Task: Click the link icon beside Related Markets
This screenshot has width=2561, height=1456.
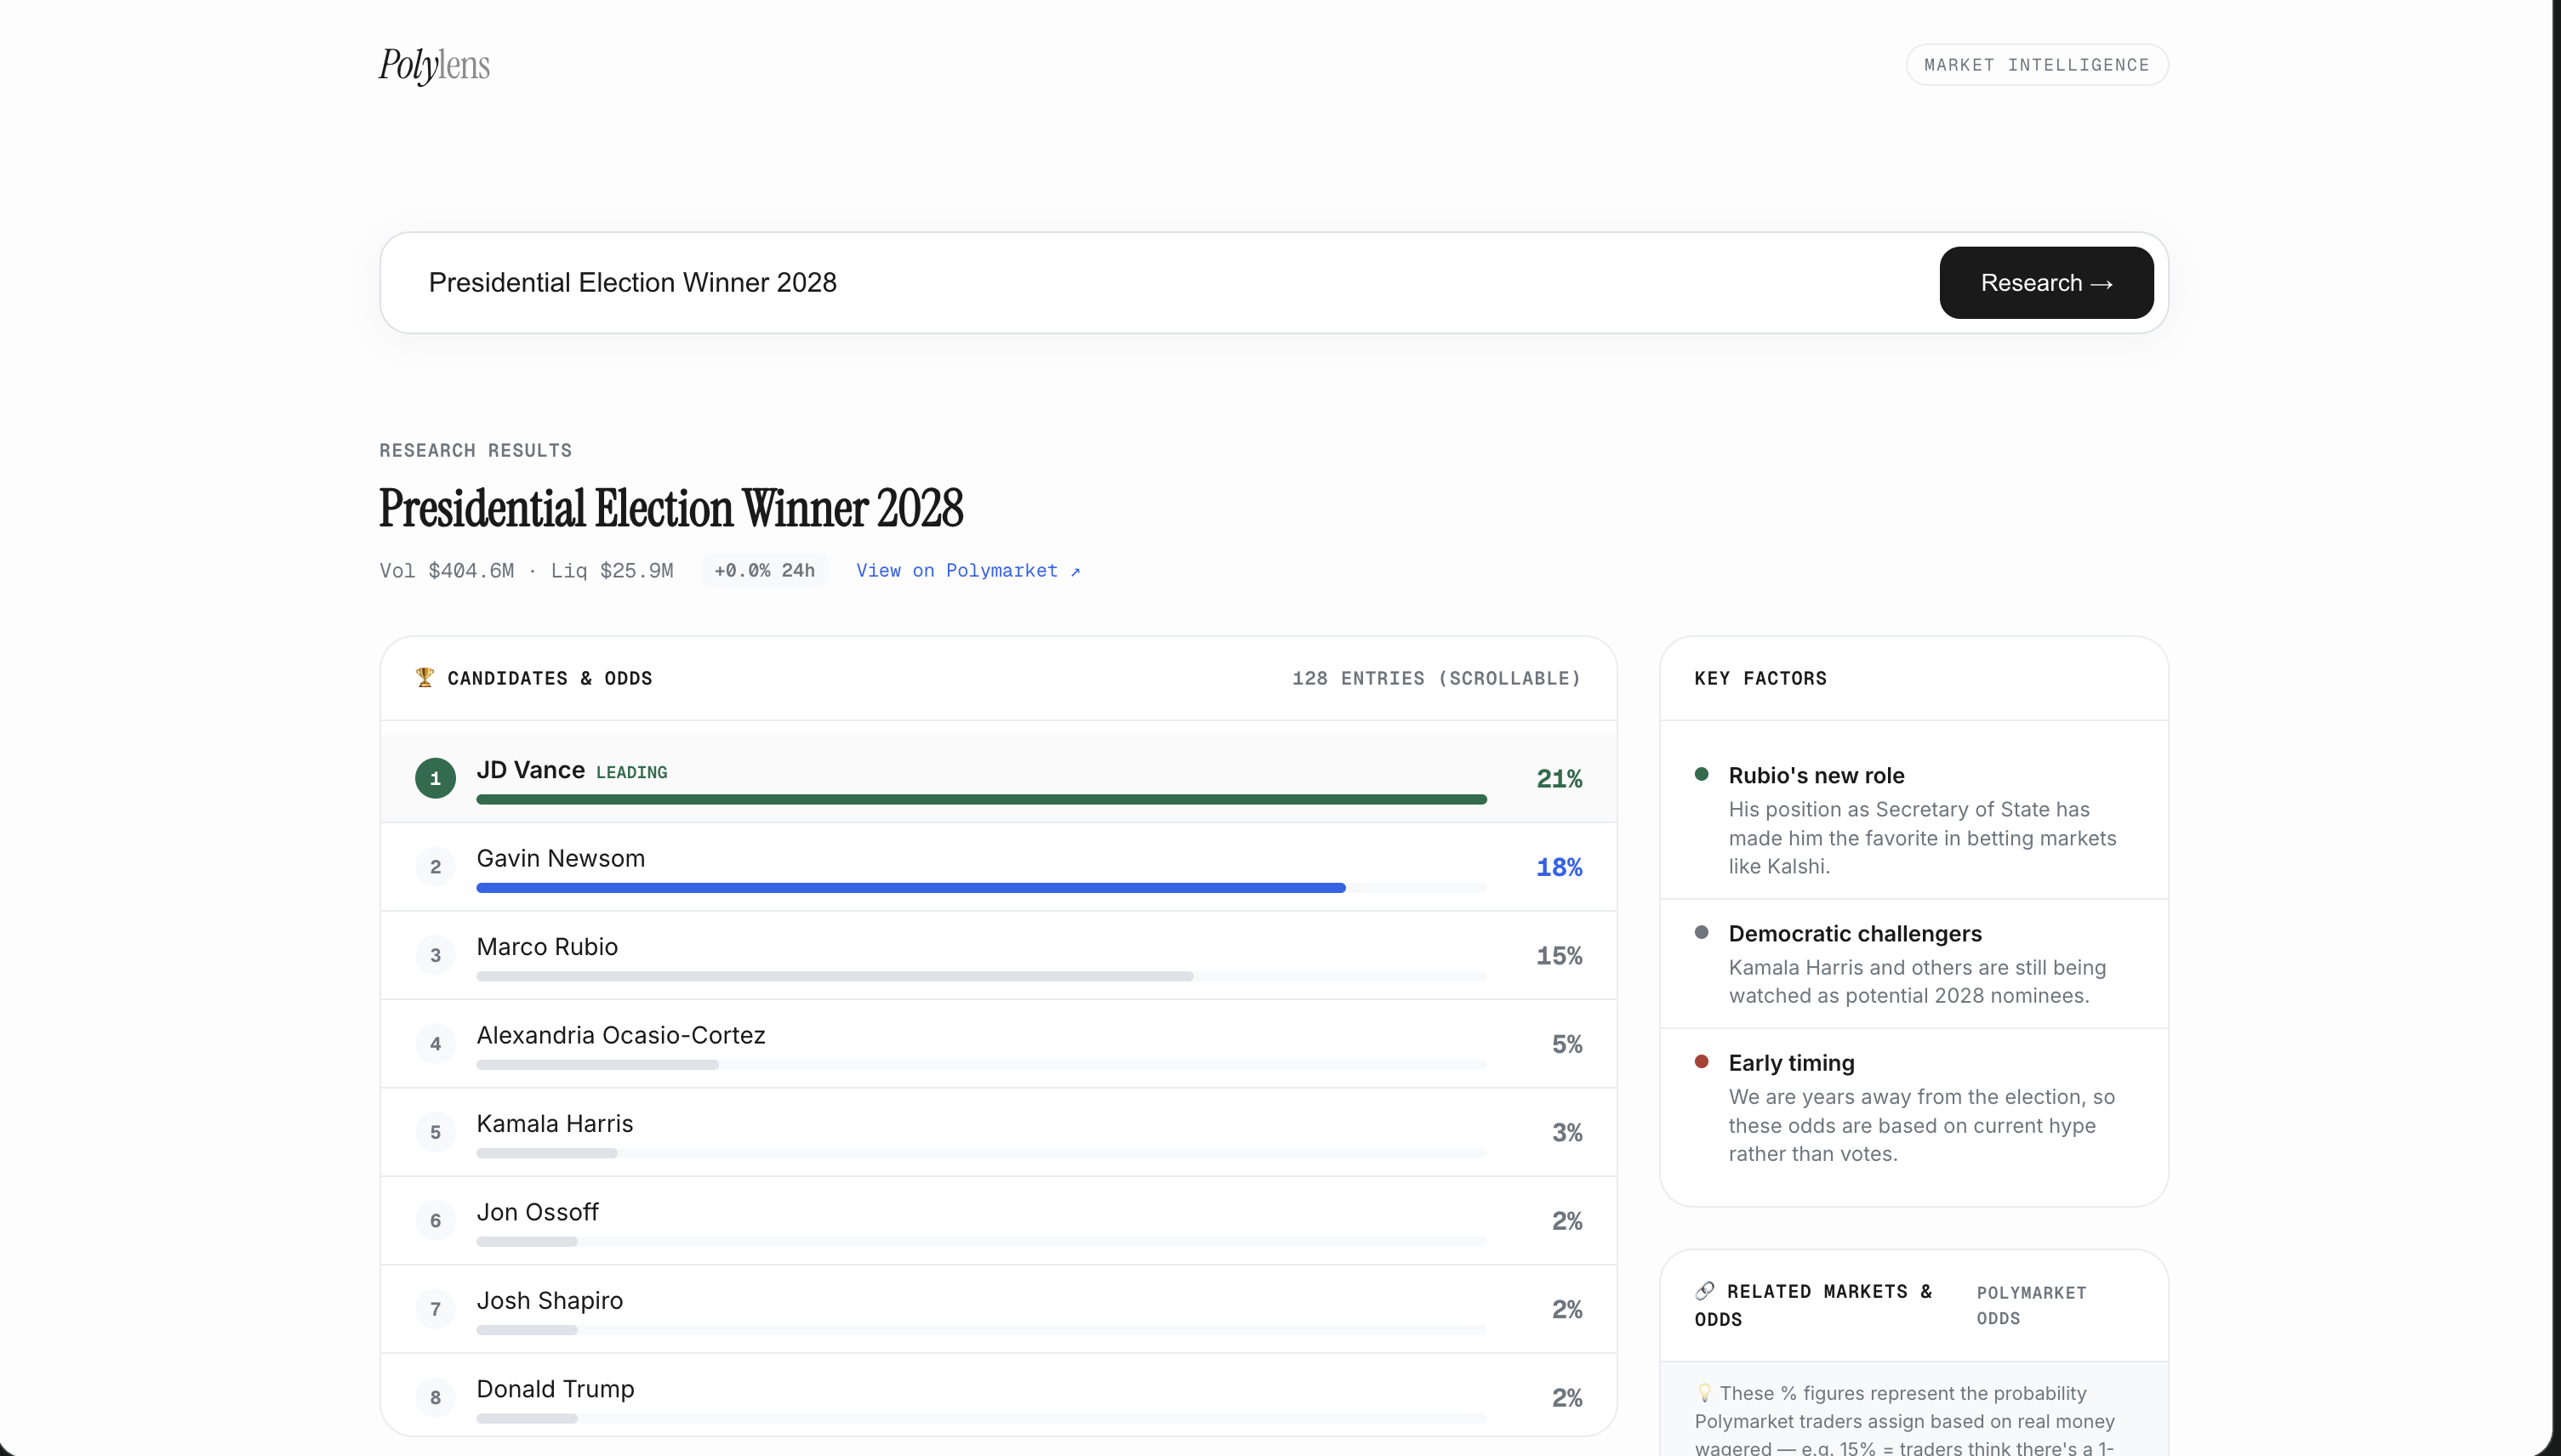Action: (1705, 1290)
